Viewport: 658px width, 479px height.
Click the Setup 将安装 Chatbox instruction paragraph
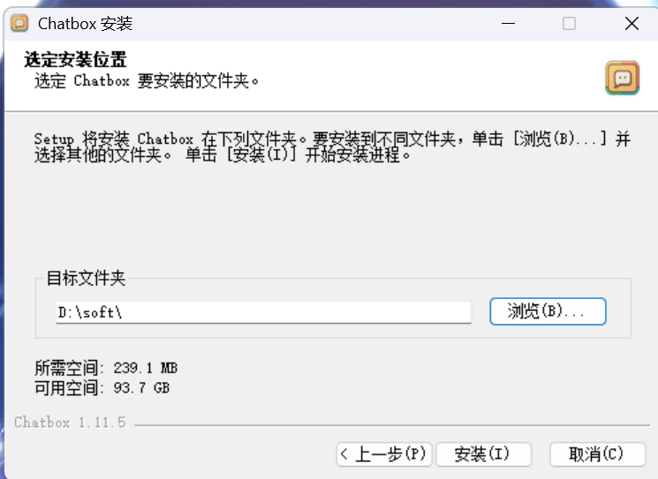click(332, 146)
